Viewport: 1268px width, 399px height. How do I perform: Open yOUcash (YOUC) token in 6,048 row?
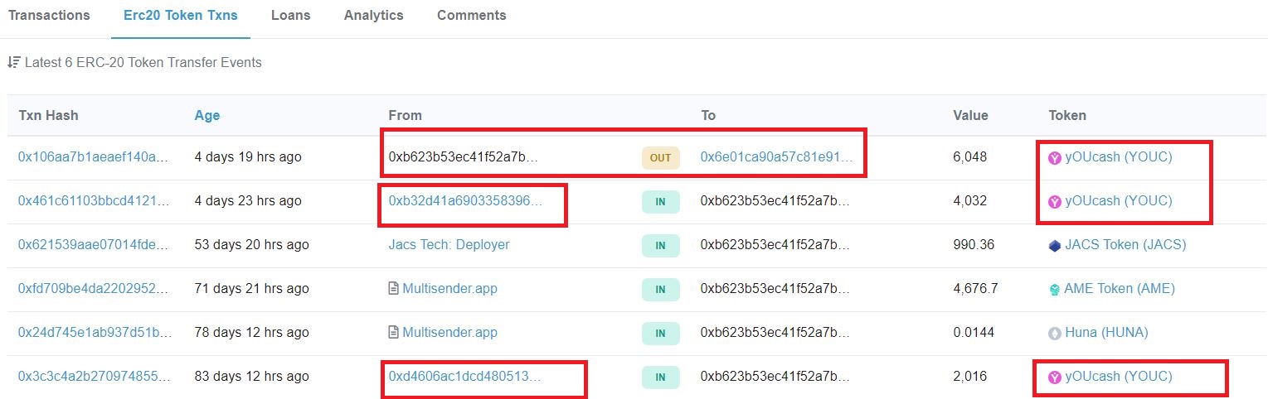pos(1119,156)
